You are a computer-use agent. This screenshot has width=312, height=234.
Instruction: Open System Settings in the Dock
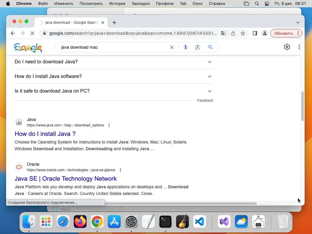131,222
